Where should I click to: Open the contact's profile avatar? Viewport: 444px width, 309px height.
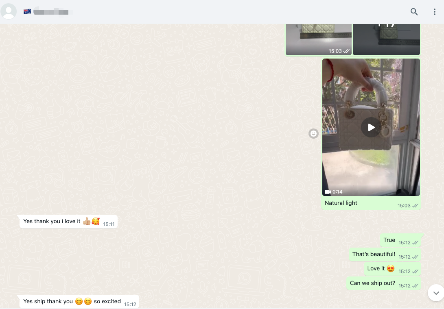tap(9, 11)
